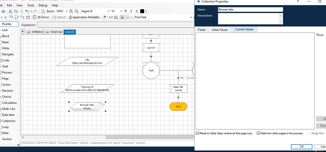Screen dimensions: 326x152
Task: Switch to the Initial Values tab
Action: coord(220,30)
